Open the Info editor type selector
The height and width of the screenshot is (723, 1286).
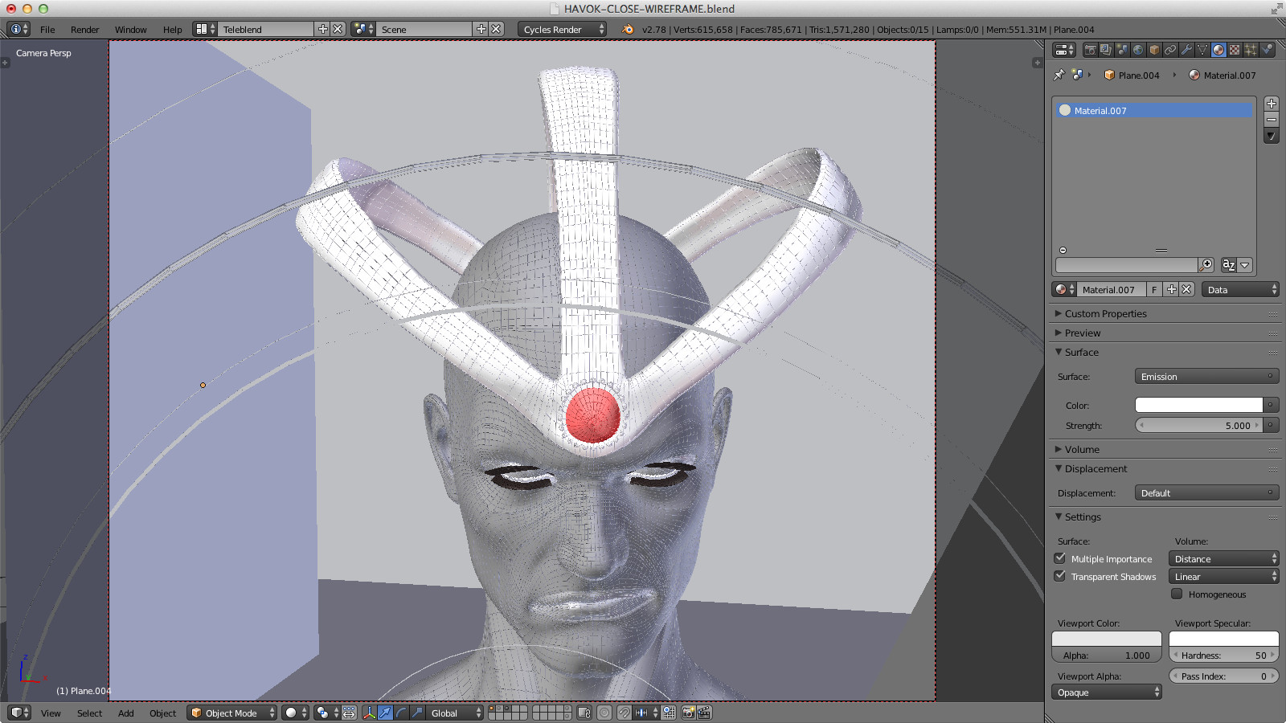click(18, 29)
